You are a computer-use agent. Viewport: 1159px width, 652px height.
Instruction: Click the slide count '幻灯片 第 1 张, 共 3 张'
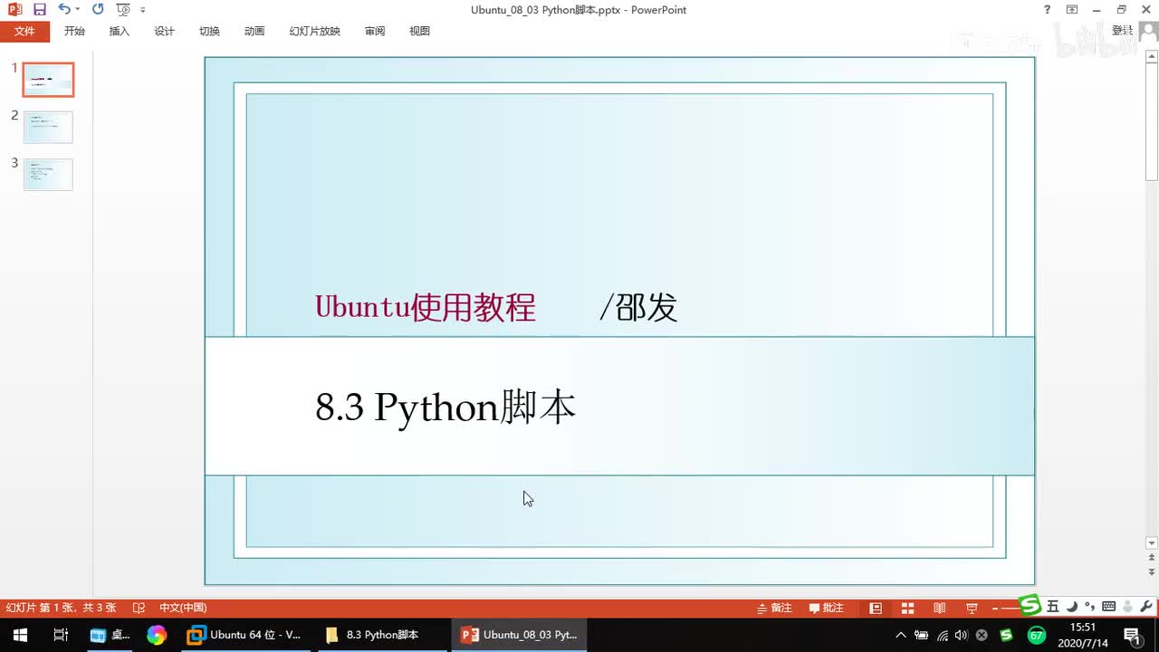(x=61, y=608)
